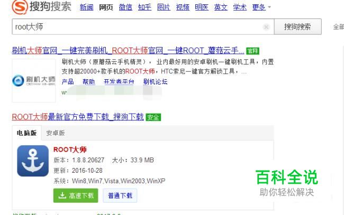Click the version text 1.8.8.20627
344x215 pixels.
pyautogui.click(x=88, y=160)
